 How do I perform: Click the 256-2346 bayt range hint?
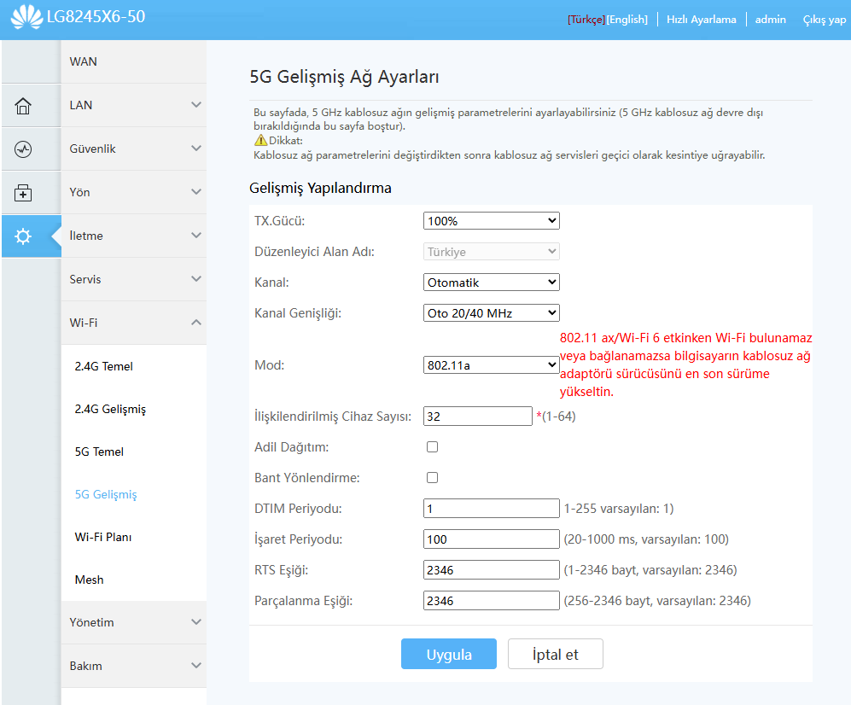point(657,601)
